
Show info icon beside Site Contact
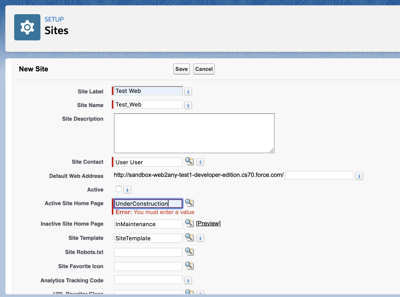point(200,162)
